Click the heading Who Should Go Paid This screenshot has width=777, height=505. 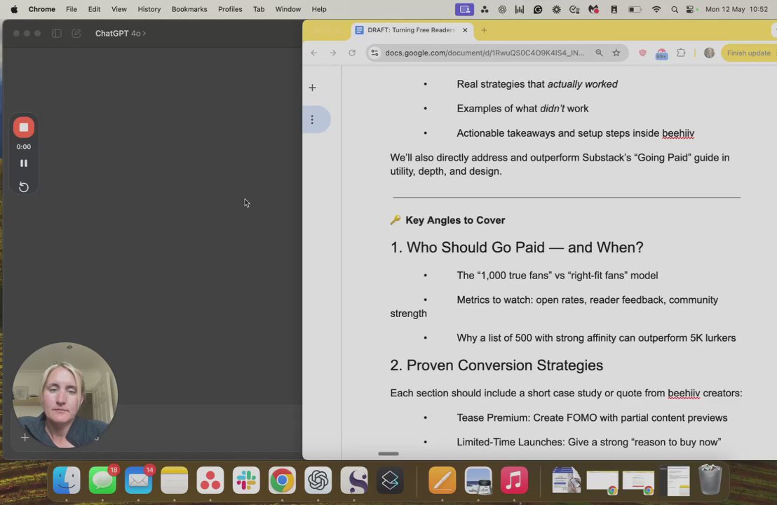[x=516, y=248]
